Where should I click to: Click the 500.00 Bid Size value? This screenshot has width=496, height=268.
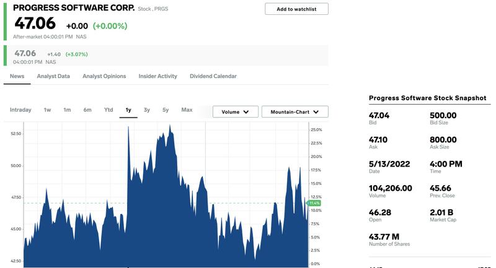pos(443,115)
